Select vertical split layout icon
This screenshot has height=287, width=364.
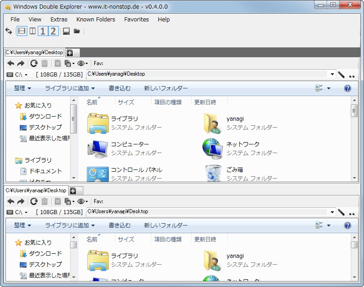coord(32,31)
